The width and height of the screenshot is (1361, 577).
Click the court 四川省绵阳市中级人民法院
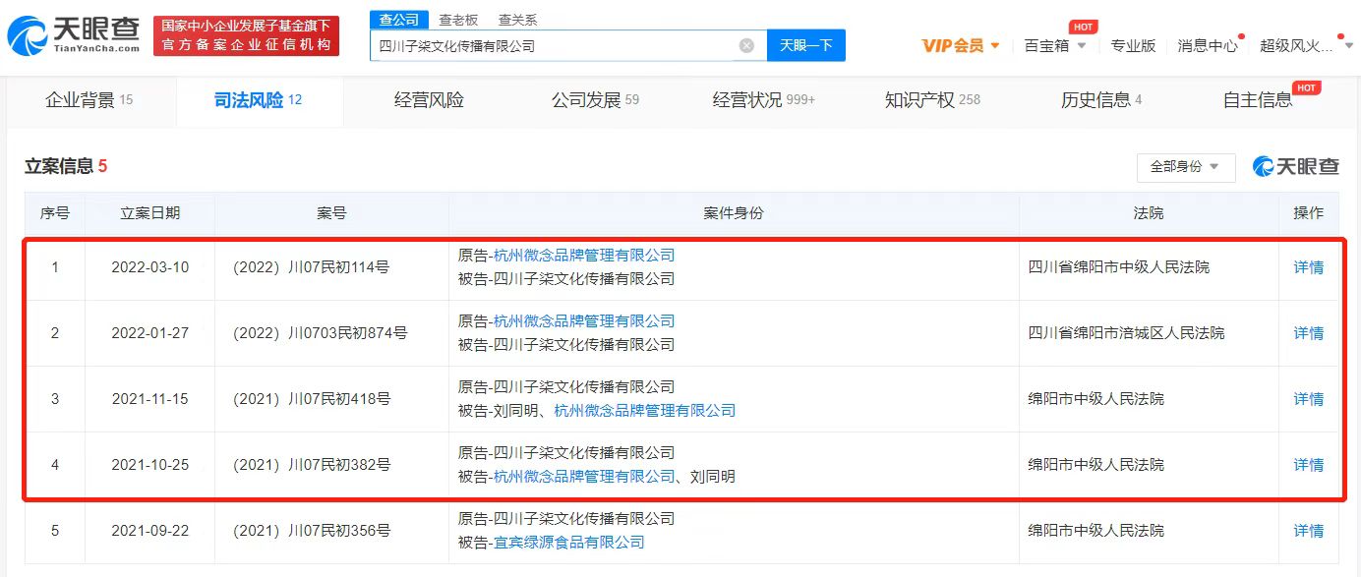[1118, 267]
